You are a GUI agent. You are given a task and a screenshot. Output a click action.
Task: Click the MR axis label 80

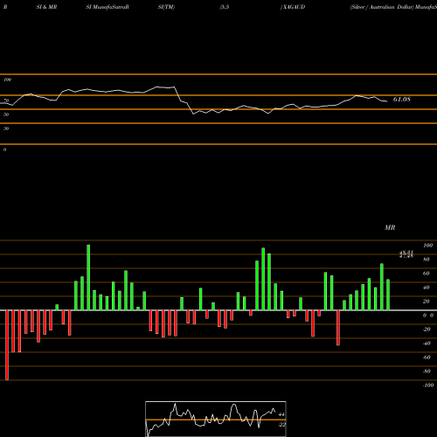click(427, 260)
